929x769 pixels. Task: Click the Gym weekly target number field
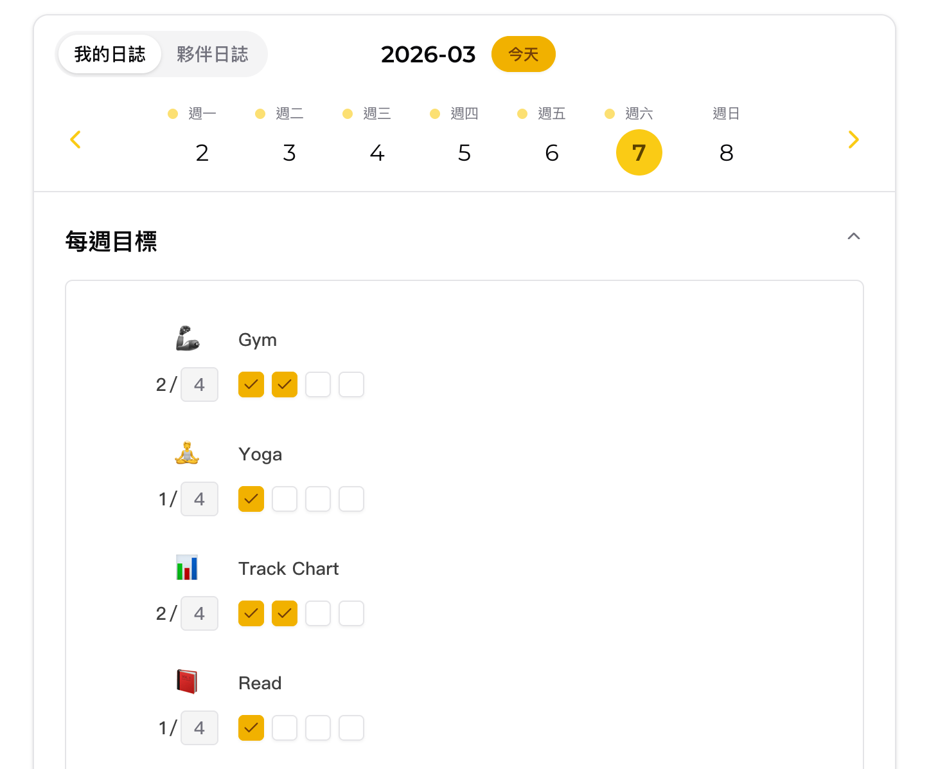199,384
